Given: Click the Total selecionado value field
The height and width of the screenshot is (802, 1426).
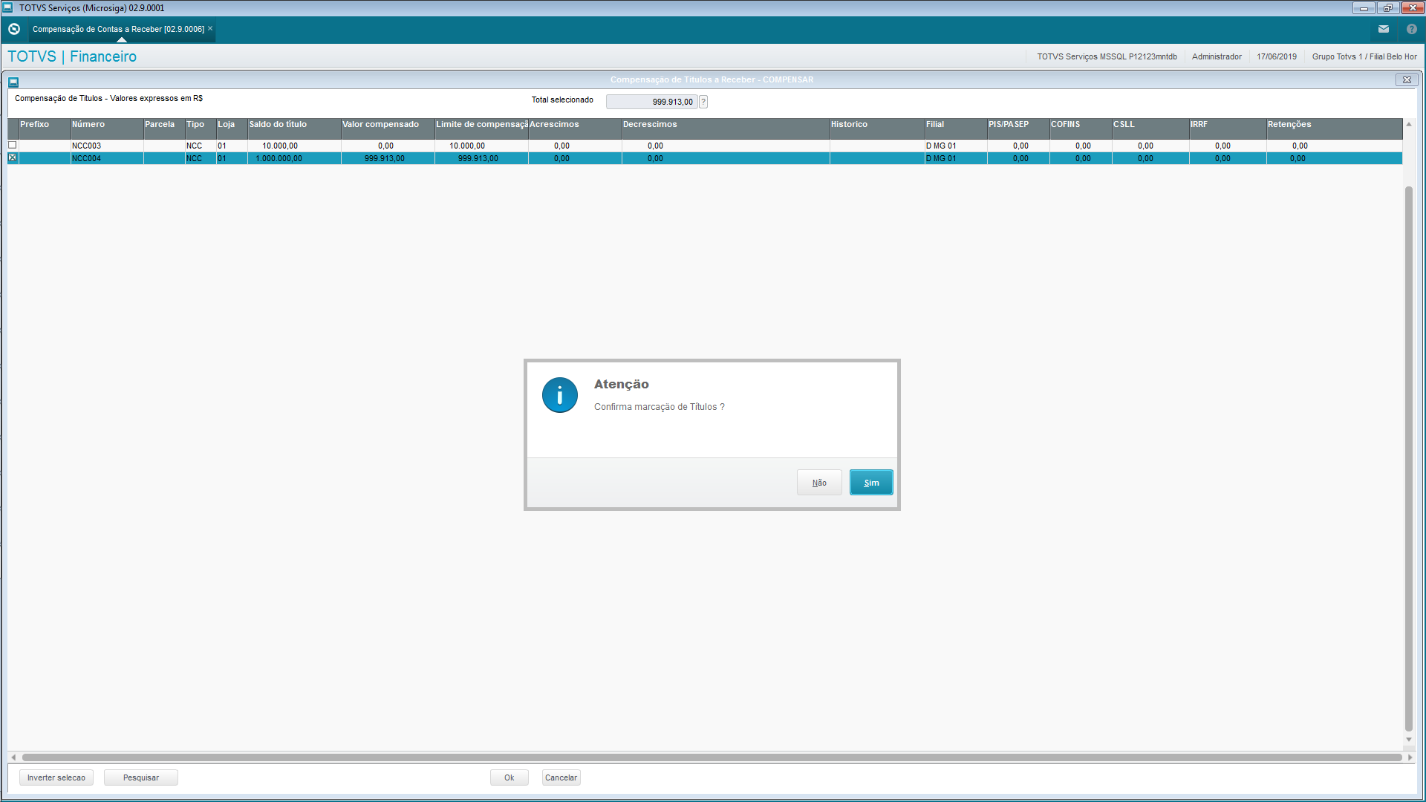Looking at the screenshot, I should tap(651, 102).
